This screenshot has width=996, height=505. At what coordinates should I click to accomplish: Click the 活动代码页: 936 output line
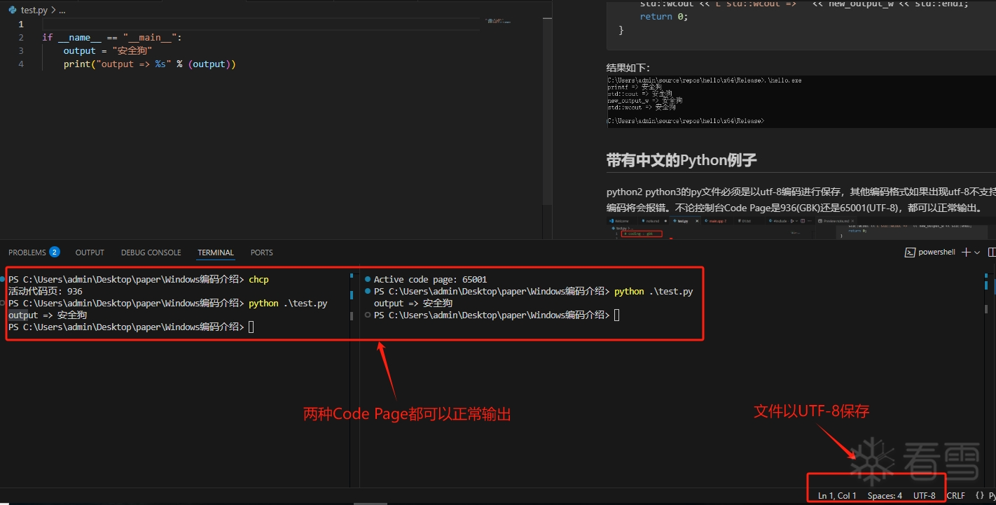[x=46, y=291]
